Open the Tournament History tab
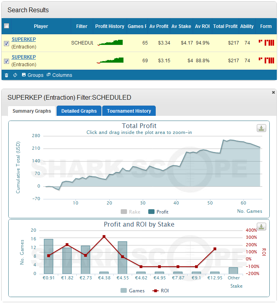 pyautogui.click(x=129, y=111)
